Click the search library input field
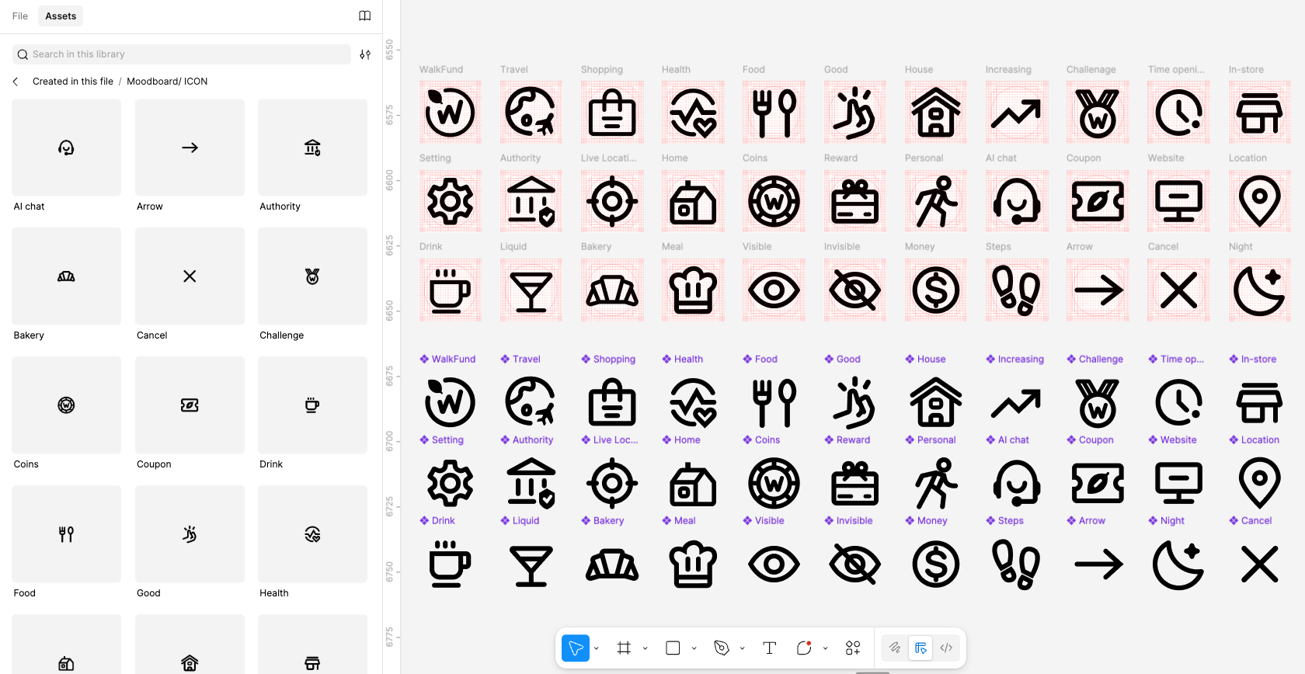The height and width of the screenshot is (674, 1305). point(182,54)
